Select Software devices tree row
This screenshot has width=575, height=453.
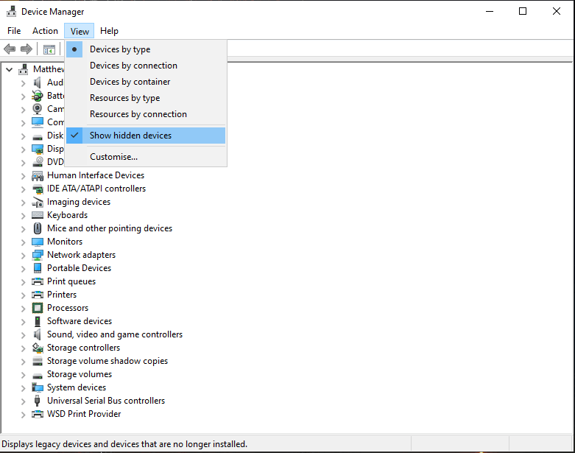point(80,321)
